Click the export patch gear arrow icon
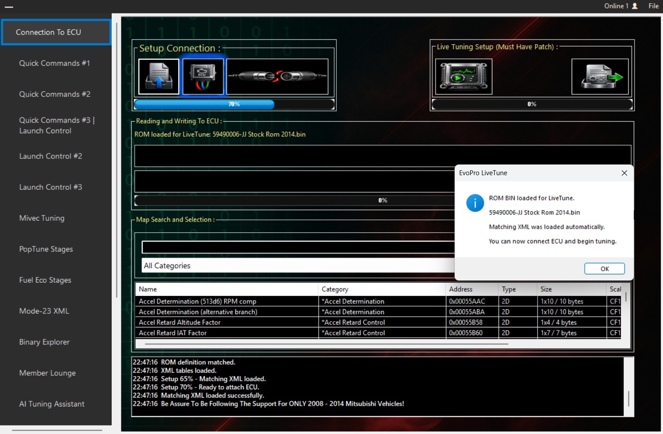Image resolution: width=663 pixels, height=434 pixels. pos(600,77)
